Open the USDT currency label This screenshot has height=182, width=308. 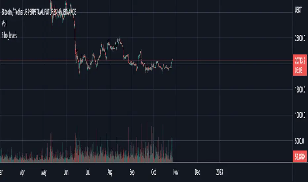[298, 12]
